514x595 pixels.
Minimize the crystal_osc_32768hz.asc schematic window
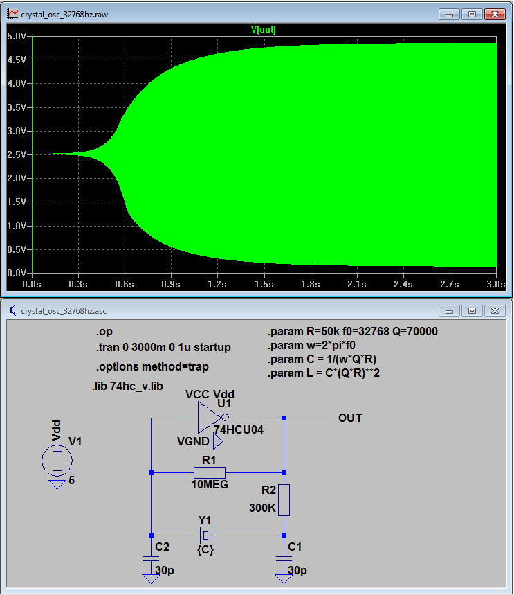tap(449, 311)
